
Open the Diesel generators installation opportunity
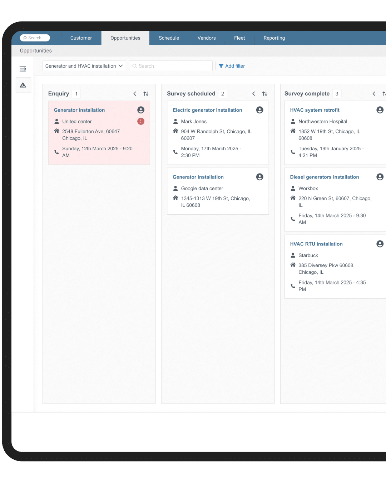click(x=324, y=177)
